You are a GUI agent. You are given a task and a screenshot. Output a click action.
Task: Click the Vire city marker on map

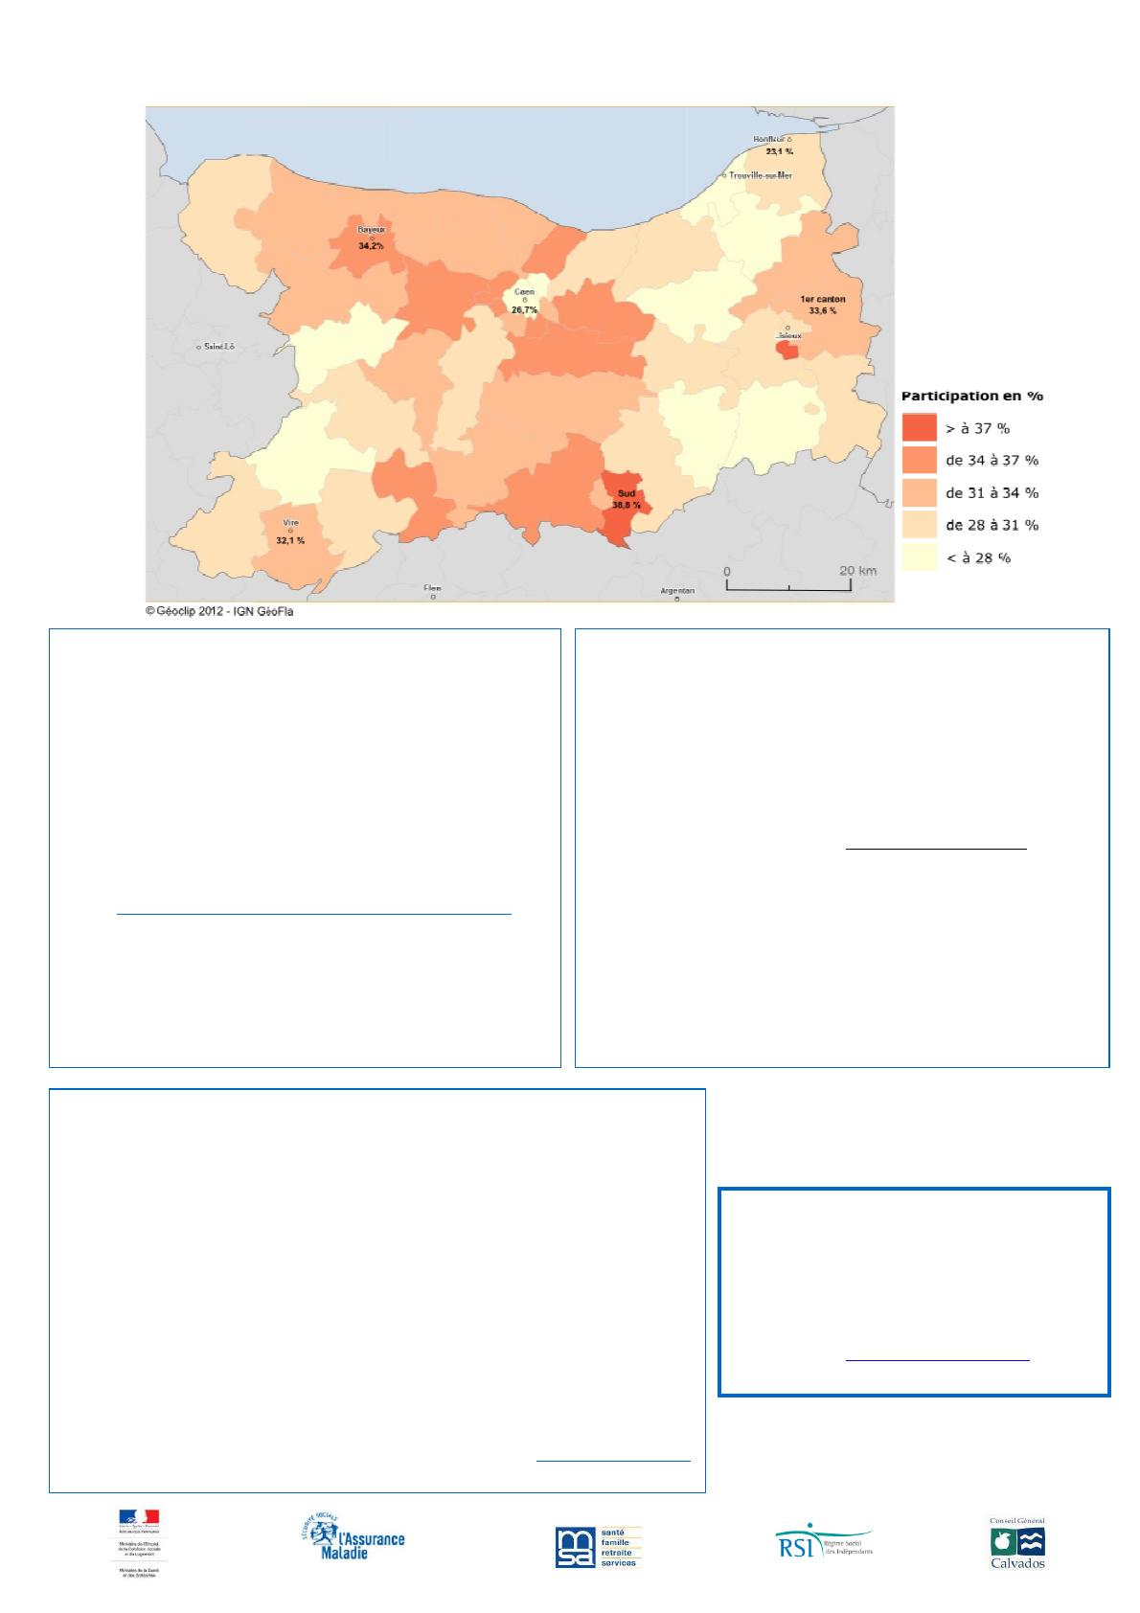pos(290,531)
